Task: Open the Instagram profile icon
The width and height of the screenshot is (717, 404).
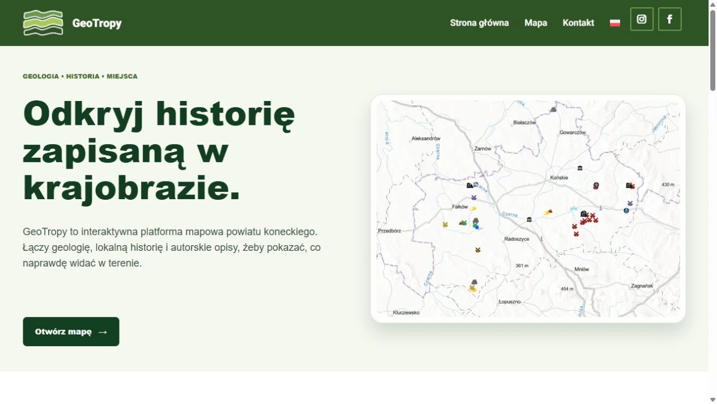Action: pos(642,19)
